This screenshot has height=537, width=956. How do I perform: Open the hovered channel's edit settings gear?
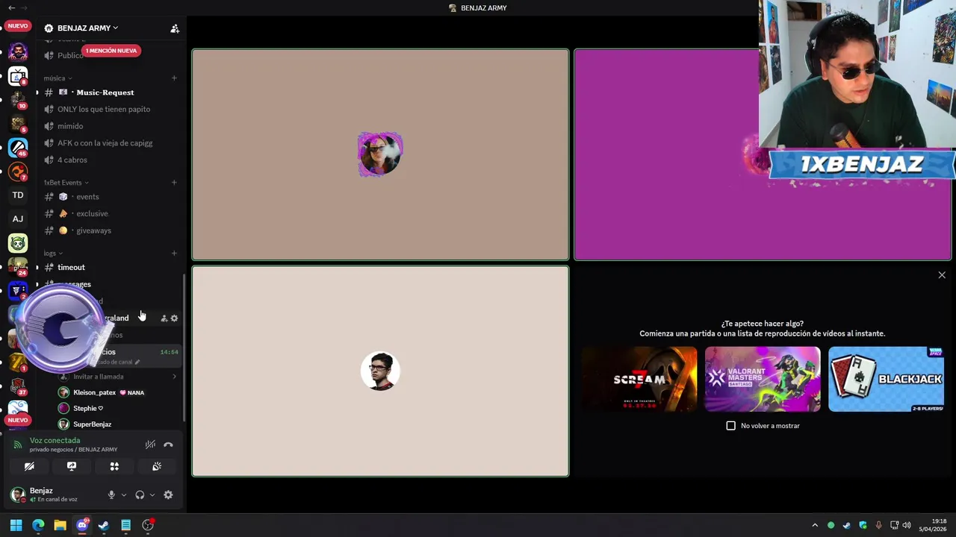[x=175, y=318]
